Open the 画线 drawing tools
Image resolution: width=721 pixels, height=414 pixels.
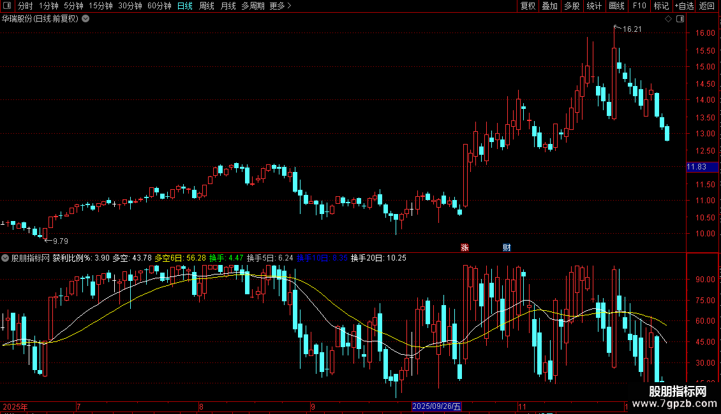(616, 6)
